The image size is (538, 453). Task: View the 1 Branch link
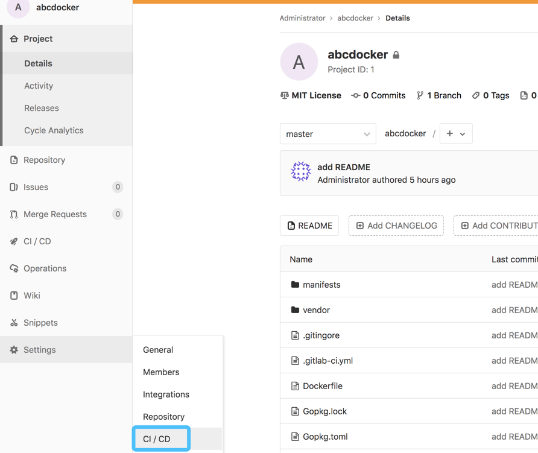point(438,95)
